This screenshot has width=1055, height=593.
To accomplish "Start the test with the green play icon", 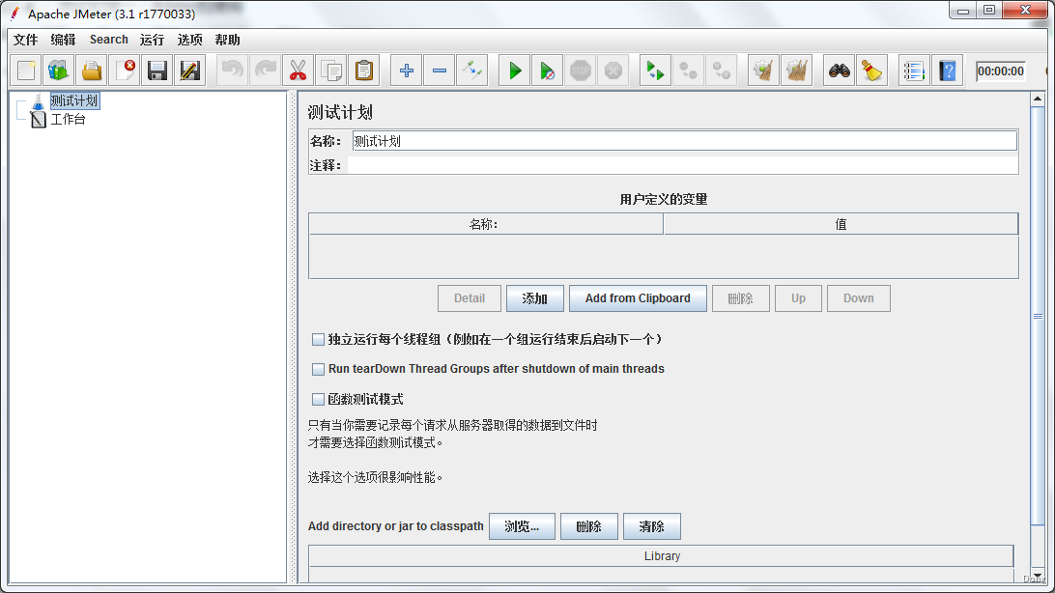I will pos(515,71).
